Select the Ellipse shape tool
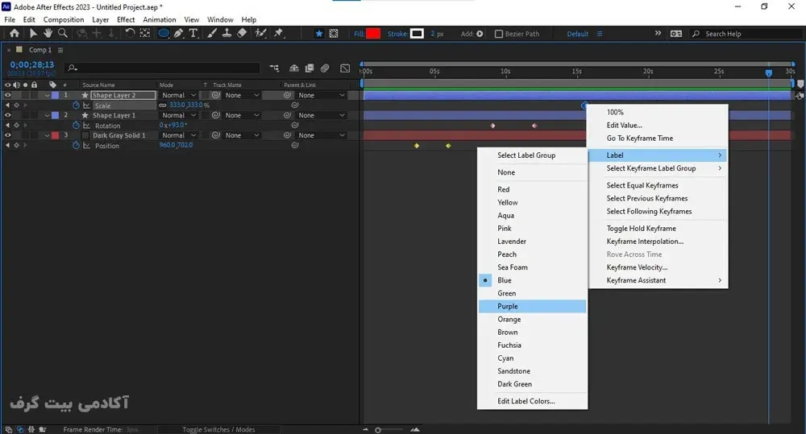Screen dimensions: 806x434 click(164, 33)
